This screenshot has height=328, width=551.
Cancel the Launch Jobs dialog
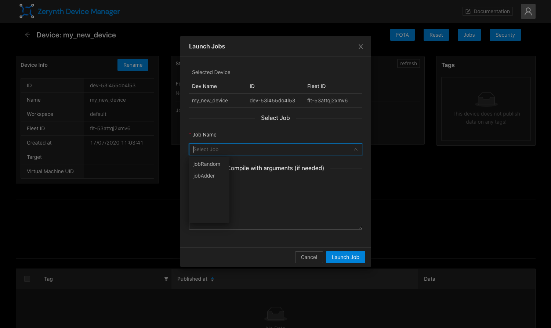(309, 257)
